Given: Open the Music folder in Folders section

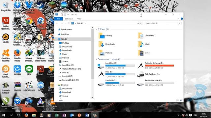Looking at the screenshot, I should [x=144, y=44].
